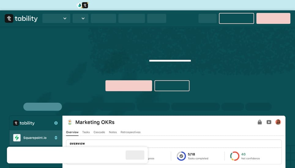Image resolution: width=295 pixels, height=168 pixels.
Task: Click the Net confidence donut chart
Action: (235, 156)
